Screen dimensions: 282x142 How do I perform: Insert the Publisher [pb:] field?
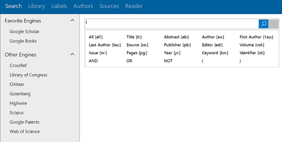pyautogui.click(x=177, y=45)
